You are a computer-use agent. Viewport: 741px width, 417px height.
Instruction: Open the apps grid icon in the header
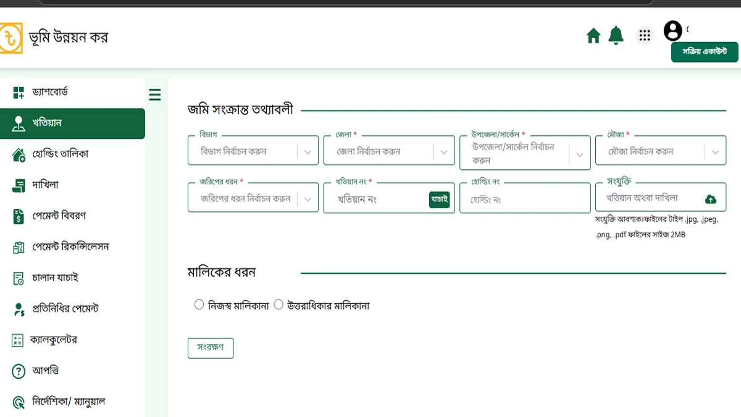pyautogui.click(x=645, y=35)
